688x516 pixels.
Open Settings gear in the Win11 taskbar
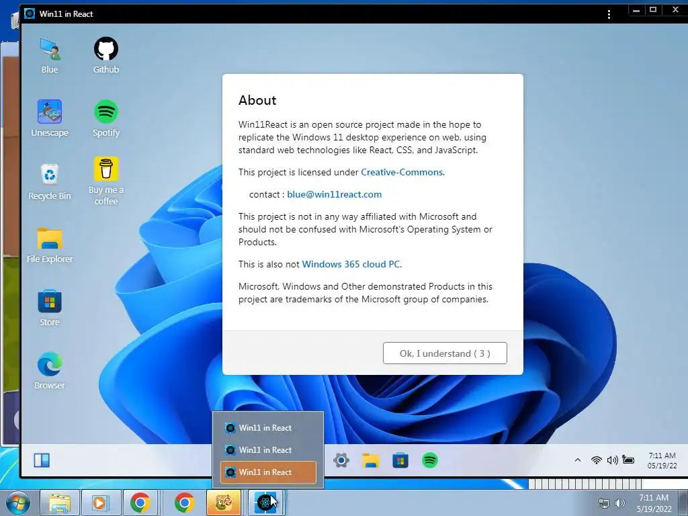tap(341, 460)
